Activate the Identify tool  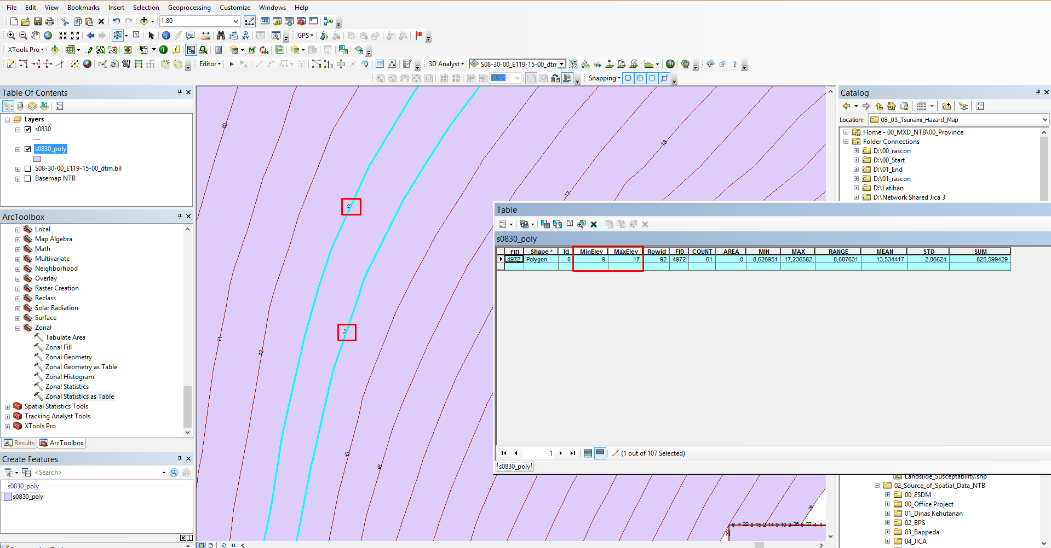click(x=166, y=36)
